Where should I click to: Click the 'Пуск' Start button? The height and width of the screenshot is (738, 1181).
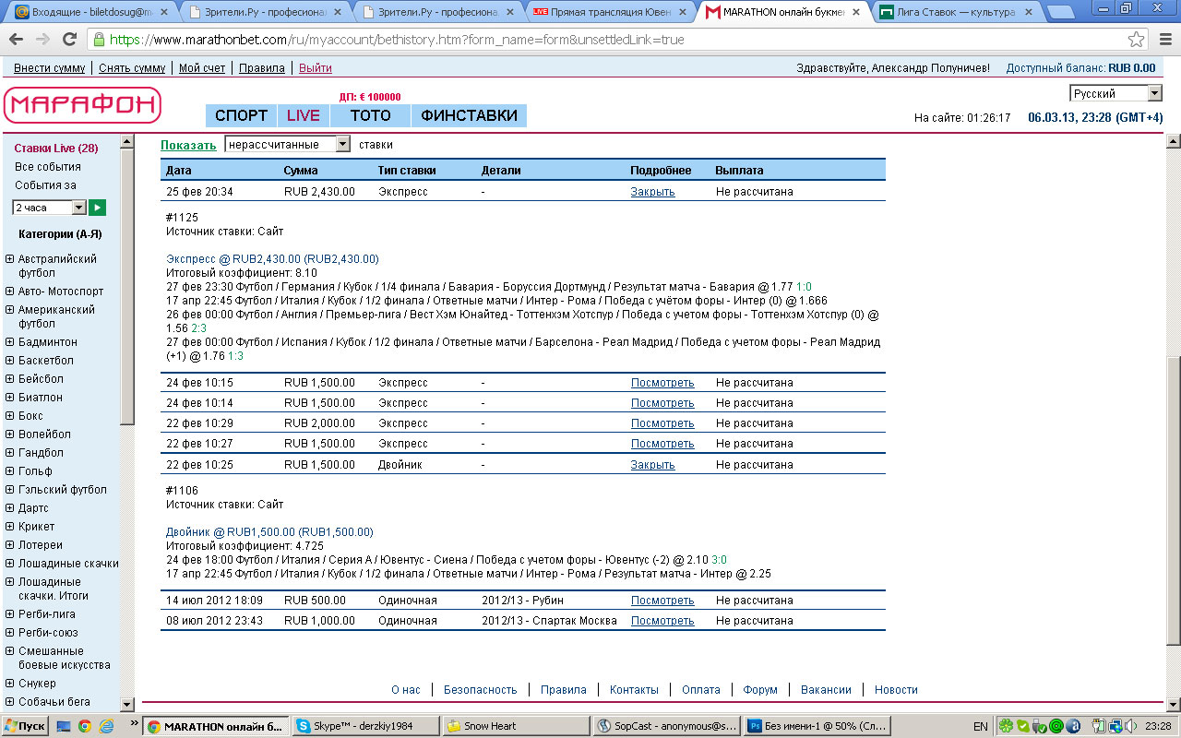point(25,726)
